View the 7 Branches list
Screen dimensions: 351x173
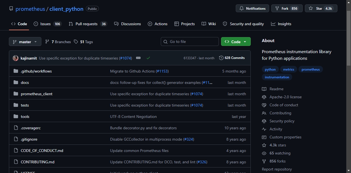click(x=58, y=42)
